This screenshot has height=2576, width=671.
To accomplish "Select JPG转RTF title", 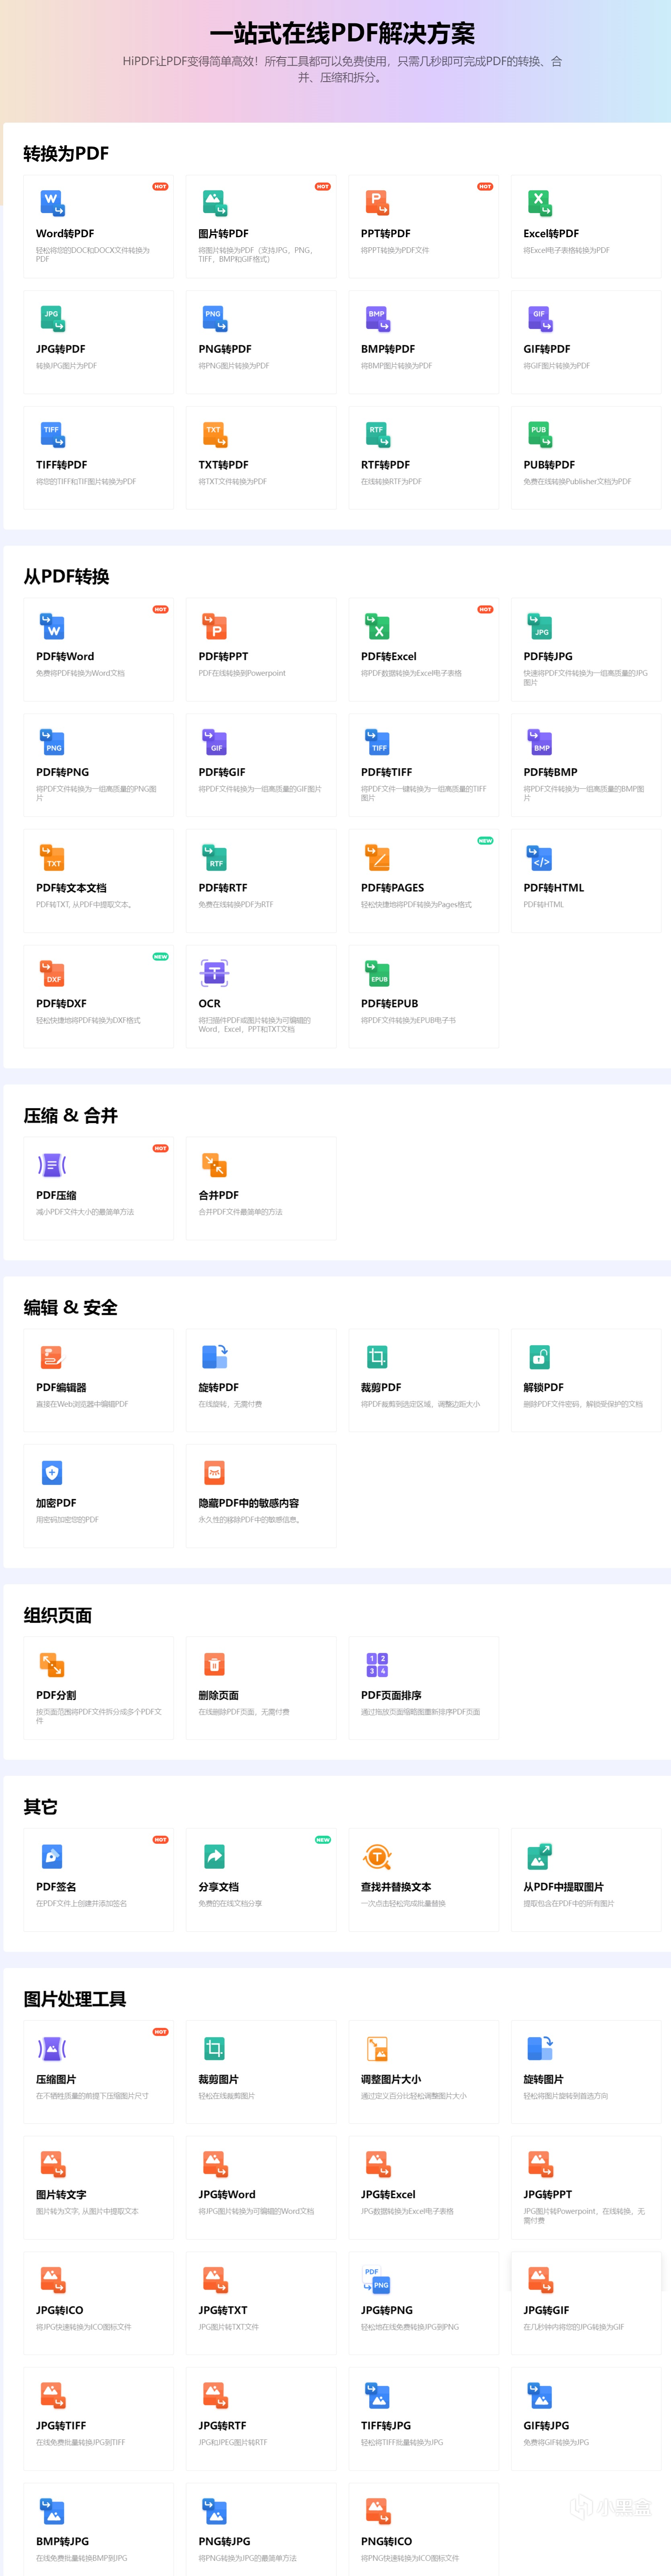I will [x=222, y=2426].
